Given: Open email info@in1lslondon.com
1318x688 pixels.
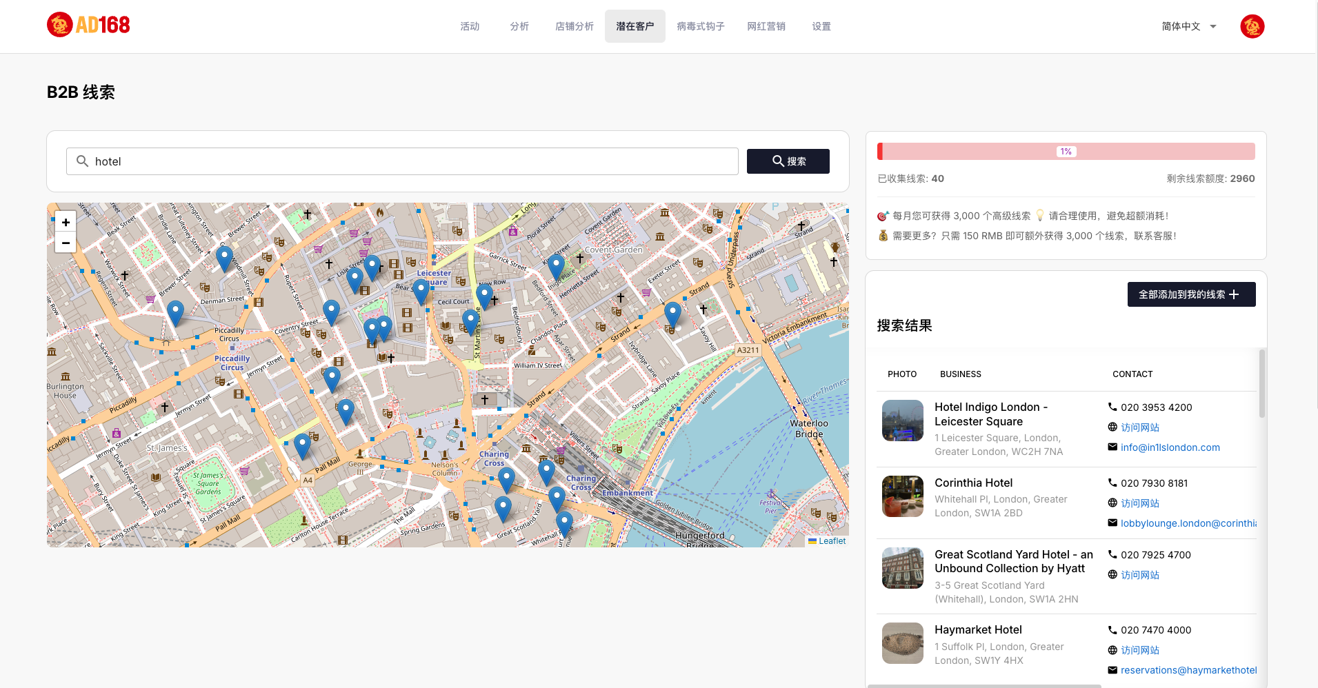Looking at the screenshot, I should 1170,447.
